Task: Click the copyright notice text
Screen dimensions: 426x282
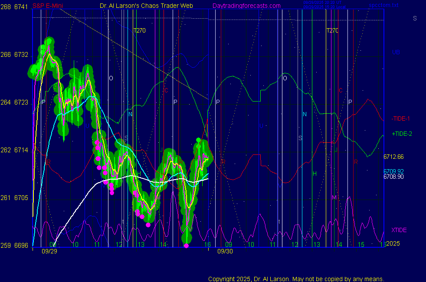Action: pos(296,279)
